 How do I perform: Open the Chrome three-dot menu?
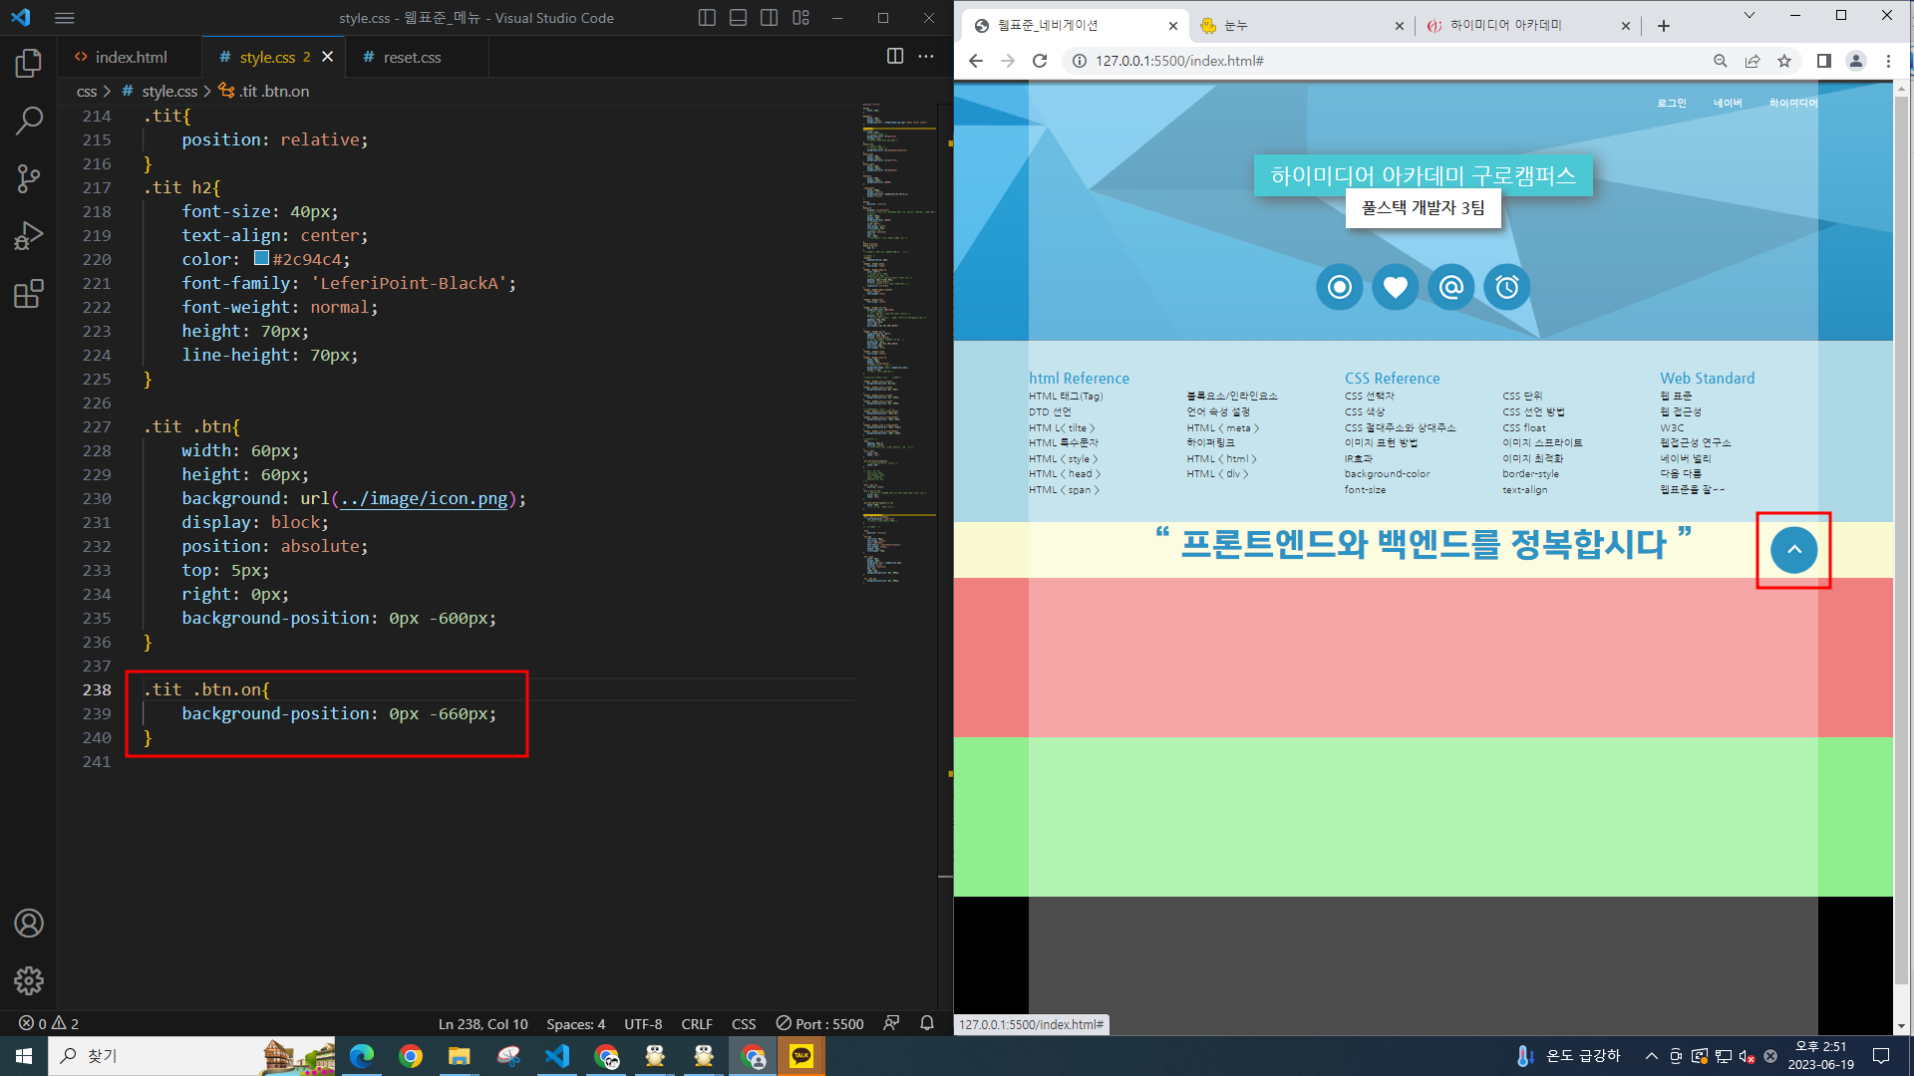tap(1888, 61)
